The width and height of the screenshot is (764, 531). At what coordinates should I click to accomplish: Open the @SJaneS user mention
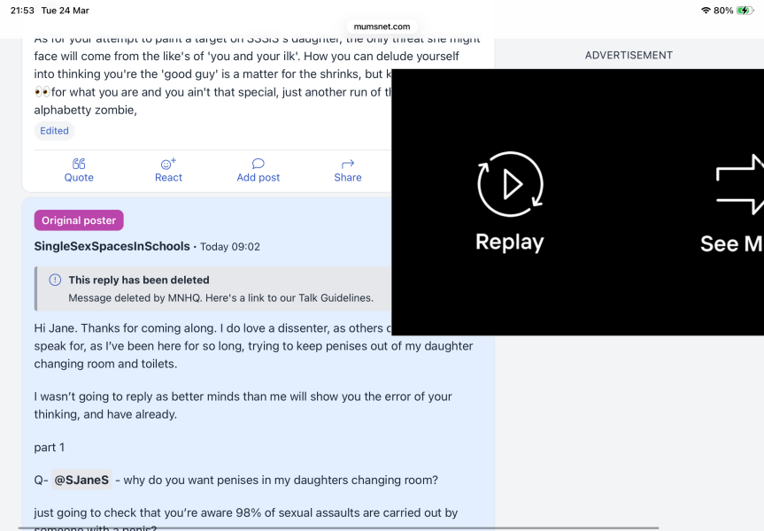pos(81,479)
